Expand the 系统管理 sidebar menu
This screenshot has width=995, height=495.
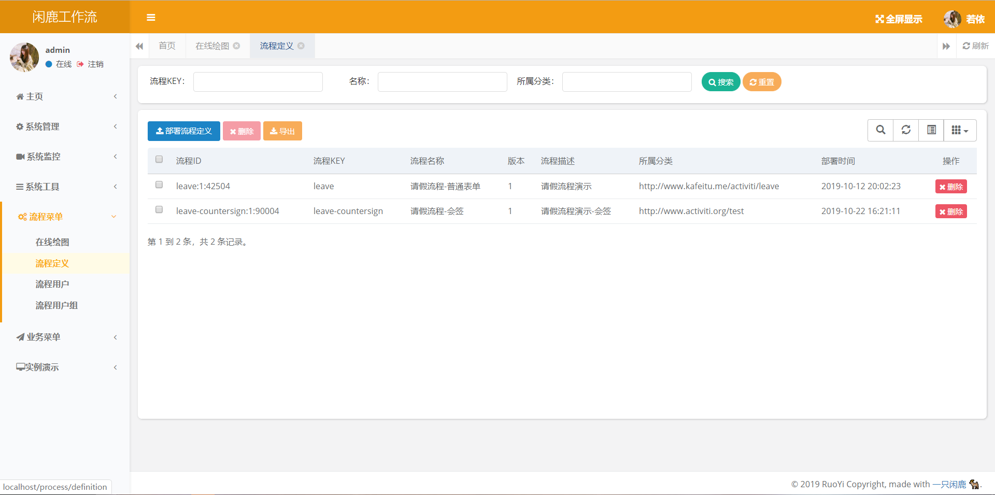point(65,126)
